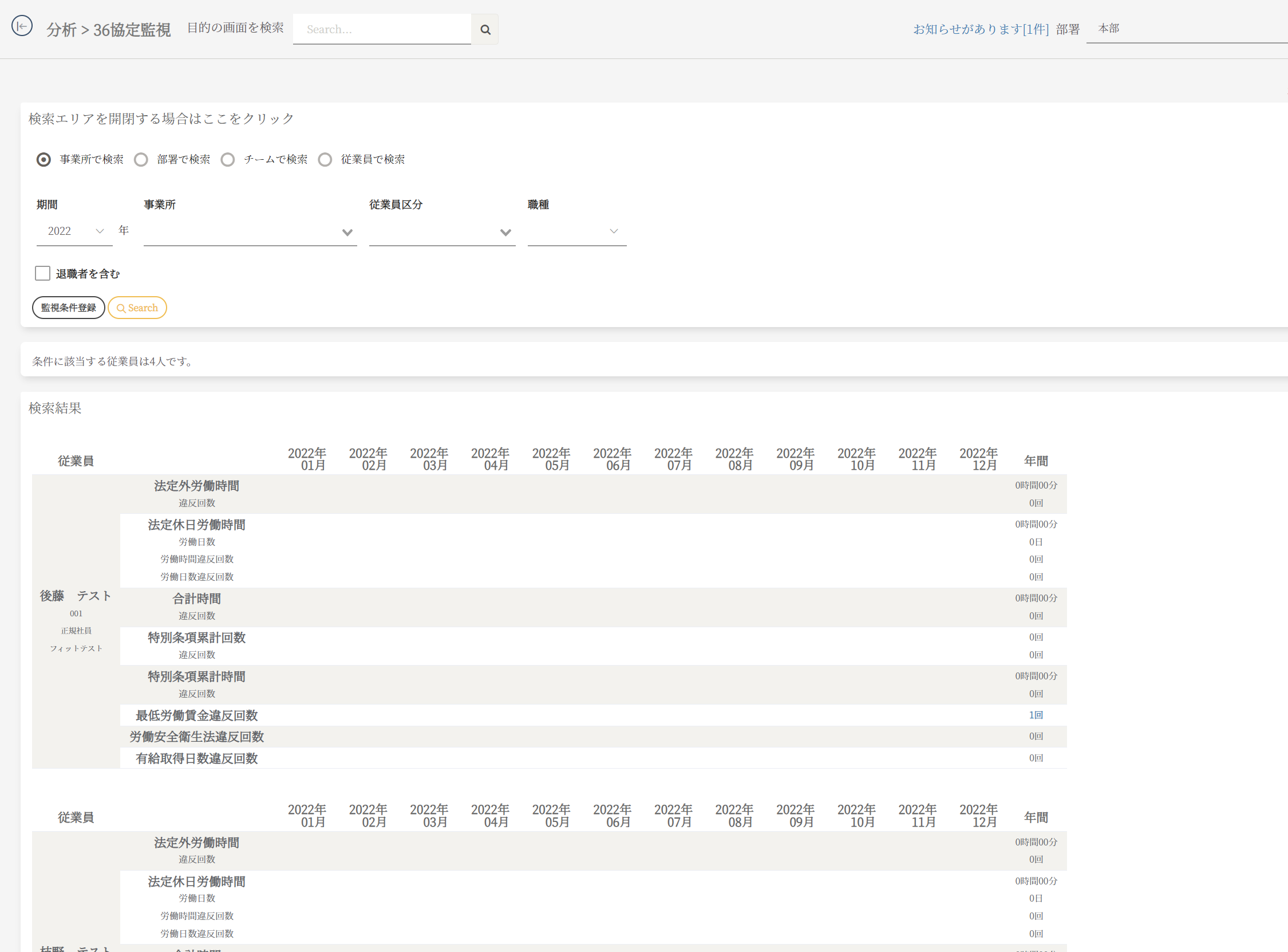
Task: Open the 2022 year period dropdown
Action: coord(75,231)
